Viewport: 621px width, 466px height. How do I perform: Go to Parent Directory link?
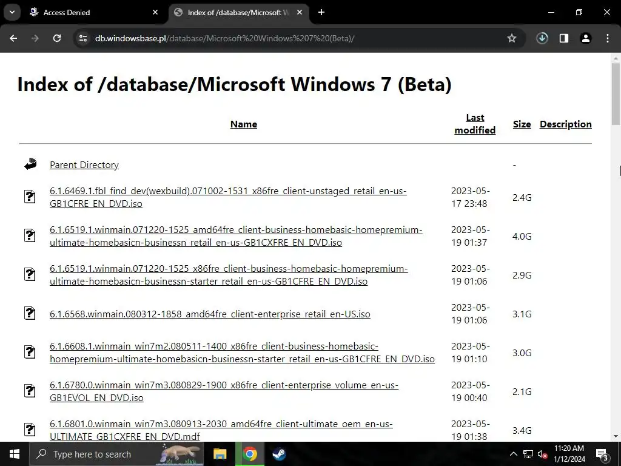pyautogui.click(x=84, y=165)
